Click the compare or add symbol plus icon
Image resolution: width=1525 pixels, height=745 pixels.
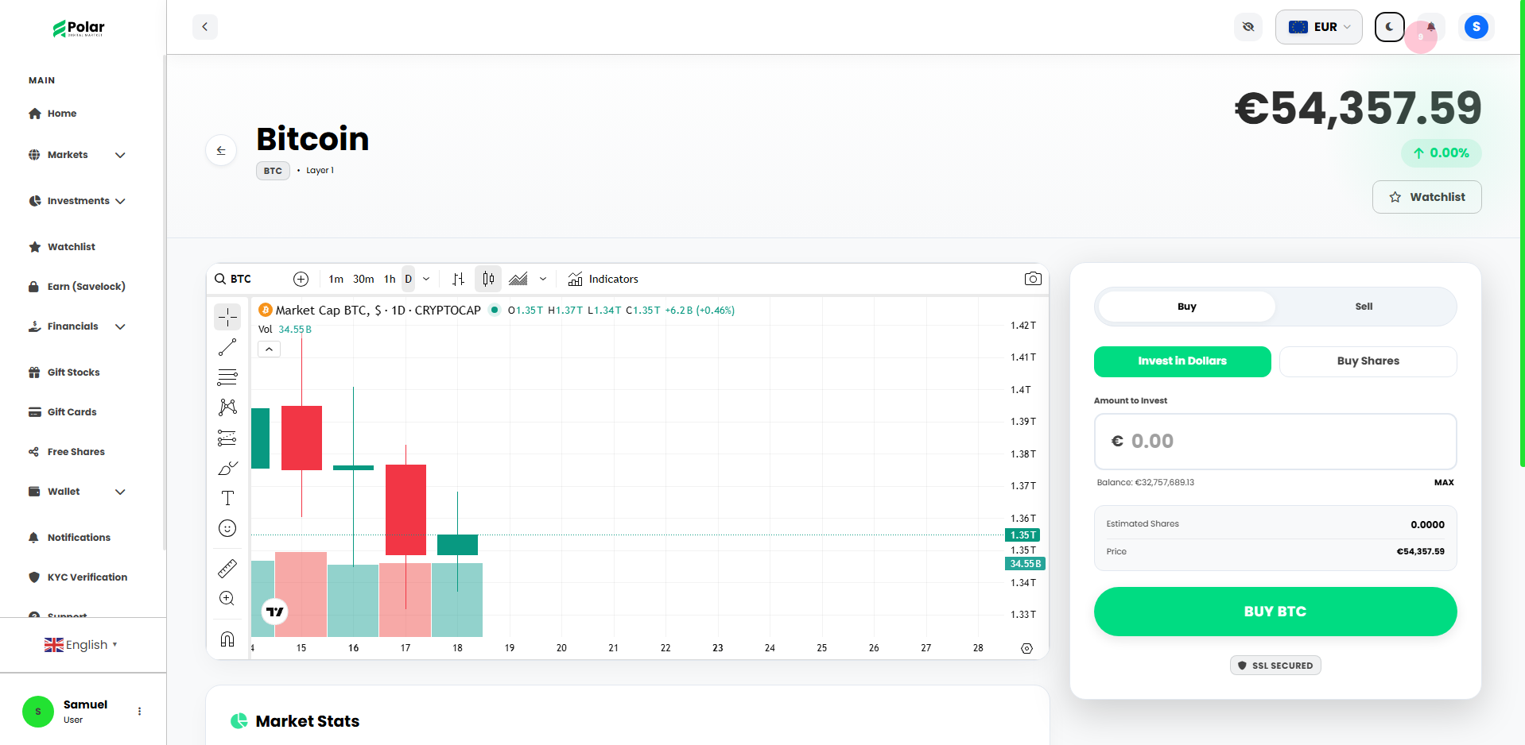[301, 279]
